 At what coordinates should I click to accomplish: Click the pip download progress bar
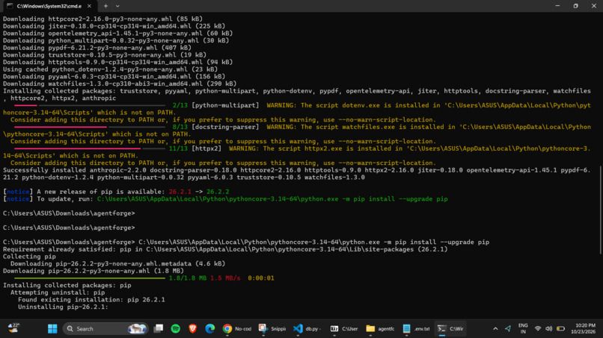tap(90, 278)
